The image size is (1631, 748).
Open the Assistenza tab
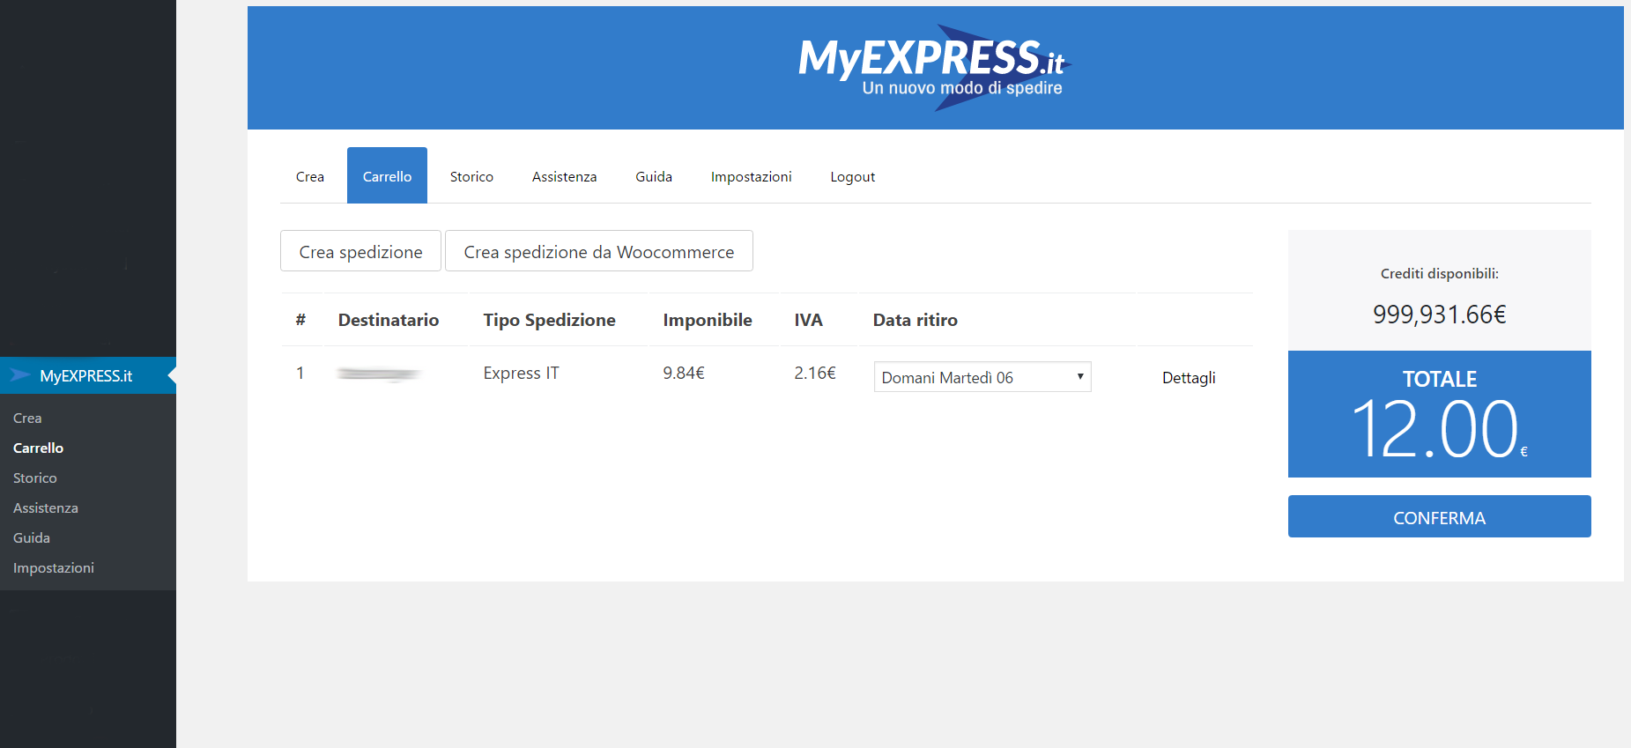click(564, 176)
